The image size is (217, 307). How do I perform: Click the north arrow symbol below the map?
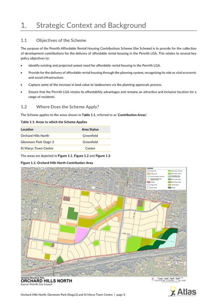[x=153, y=279]
